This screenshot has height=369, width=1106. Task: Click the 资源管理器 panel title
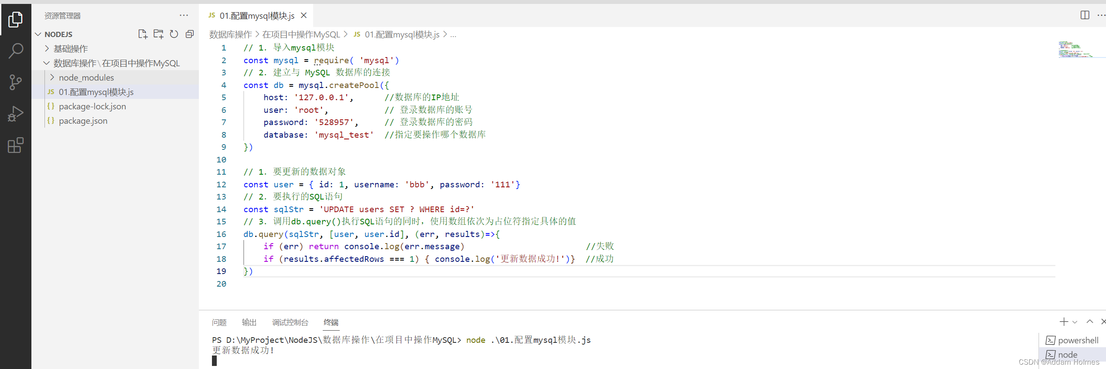(63, 16)
